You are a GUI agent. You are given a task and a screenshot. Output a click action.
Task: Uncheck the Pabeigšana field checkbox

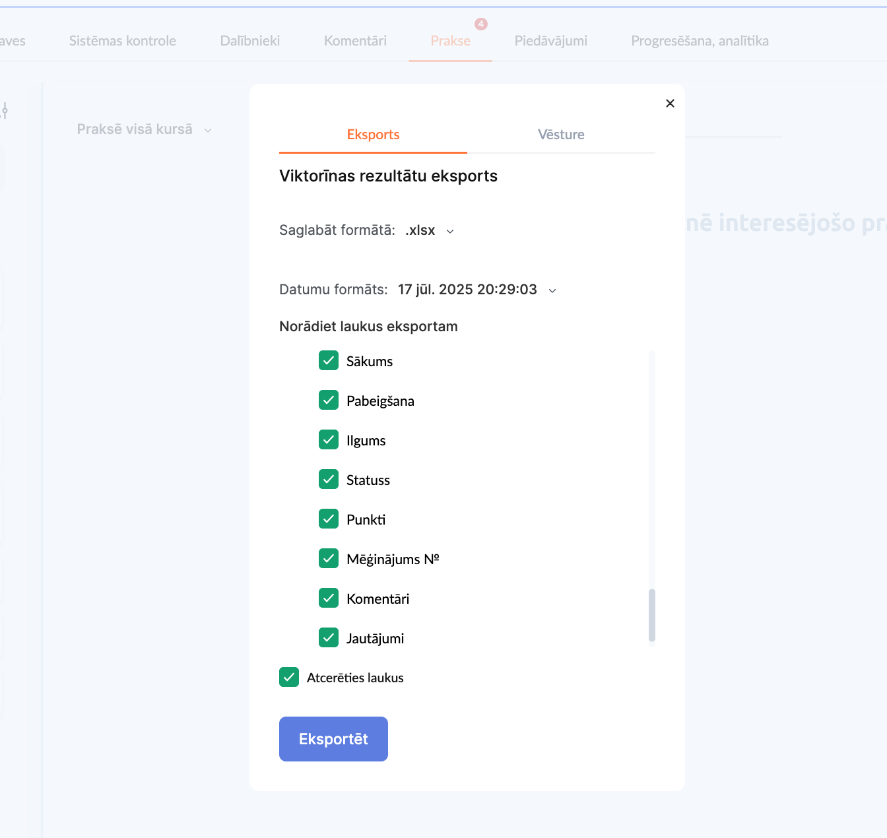pos(329,401)
